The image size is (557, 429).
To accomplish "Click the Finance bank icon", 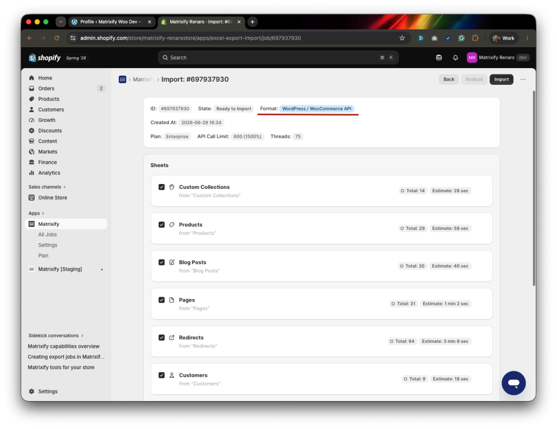I will pyautogui.click(x=32, y=162).
